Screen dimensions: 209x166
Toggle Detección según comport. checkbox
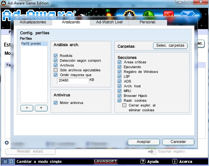[x=56, y=60]
